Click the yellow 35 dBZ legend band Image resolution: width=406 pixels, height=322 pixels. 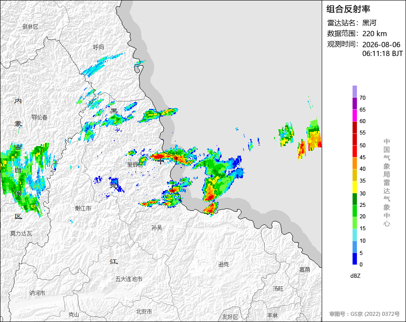(x=355, y=175)
